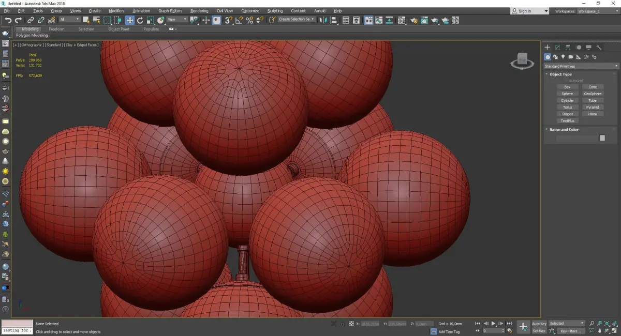
Task: Click the Redo arrow icon
Action: tap(18, 20)
